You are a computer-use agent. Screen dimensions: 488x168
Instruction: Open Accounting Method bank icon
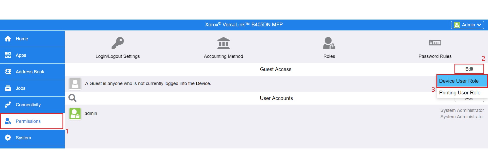click(x=223, y=43)
